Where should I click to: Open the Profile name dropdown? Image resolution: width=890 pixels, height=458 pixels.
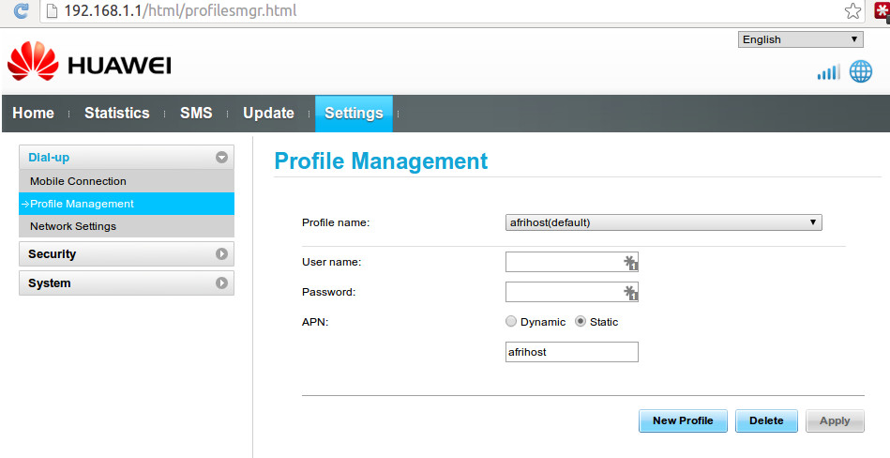click(663, 222)
